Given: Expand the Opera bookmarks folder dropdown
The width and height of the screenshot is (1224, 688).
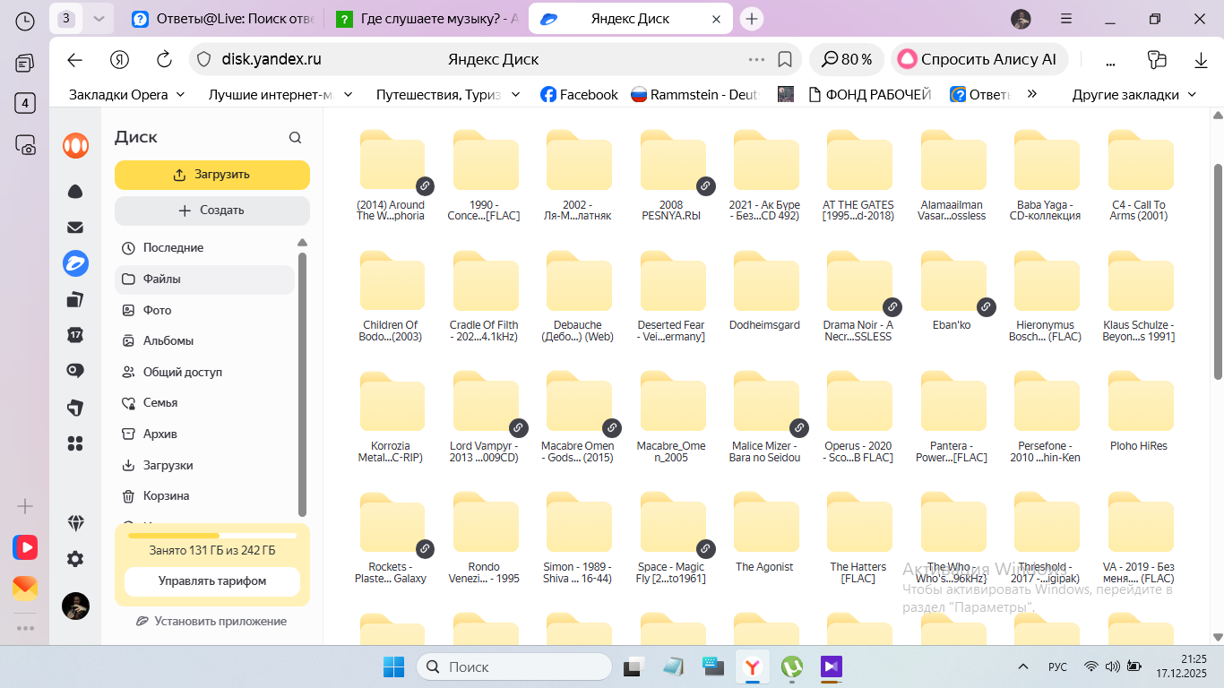Looking at the screenshot, I should pyautogui.click(x=180, y=94).
